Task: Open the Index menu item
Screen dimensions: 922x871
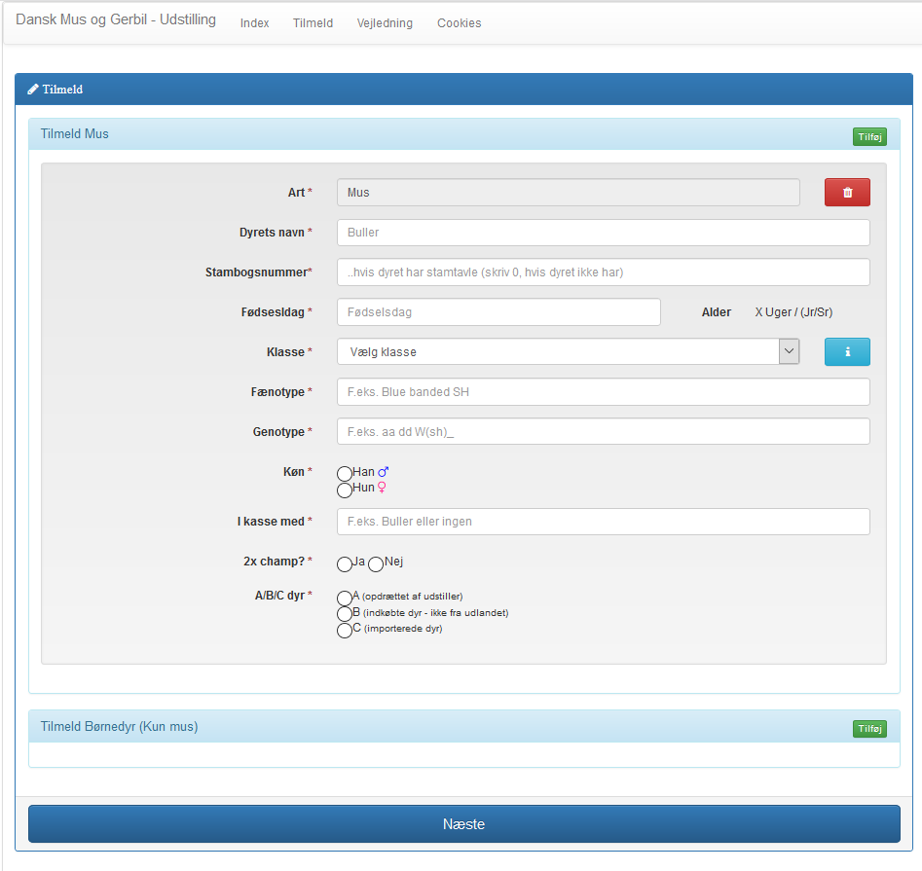Action: 254,23
